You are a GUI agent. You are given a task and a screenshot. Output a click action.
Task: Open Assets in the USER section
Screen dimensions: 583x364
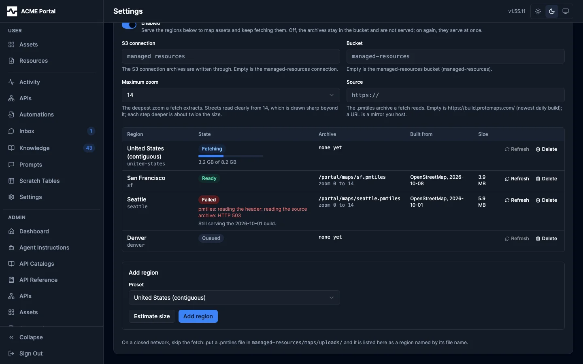(51, 44)
